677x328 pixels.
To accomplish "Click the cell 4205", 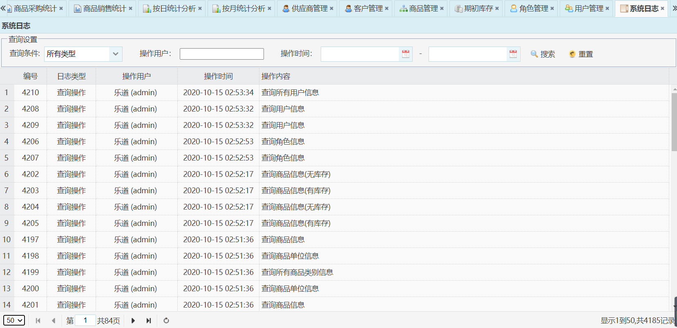I will click(x=31, y=223).
